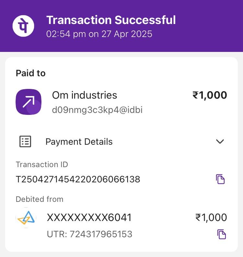Tap the Debited from label
Image resolution: width=243 pixels, height=257 pixels.
click(40, 199)
